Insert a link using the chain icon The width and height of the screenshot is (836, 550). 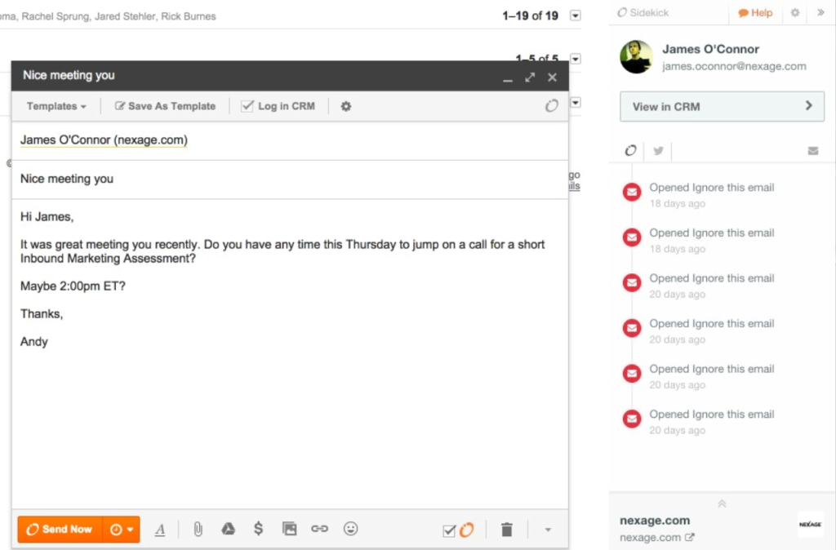click(319, 530)
